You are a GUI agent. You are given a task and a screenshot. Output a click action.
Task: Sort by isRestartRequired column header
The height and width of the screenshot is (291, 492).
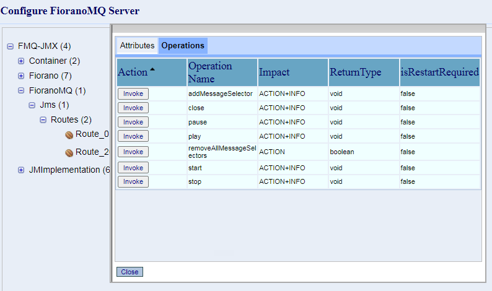coord(440,72)
